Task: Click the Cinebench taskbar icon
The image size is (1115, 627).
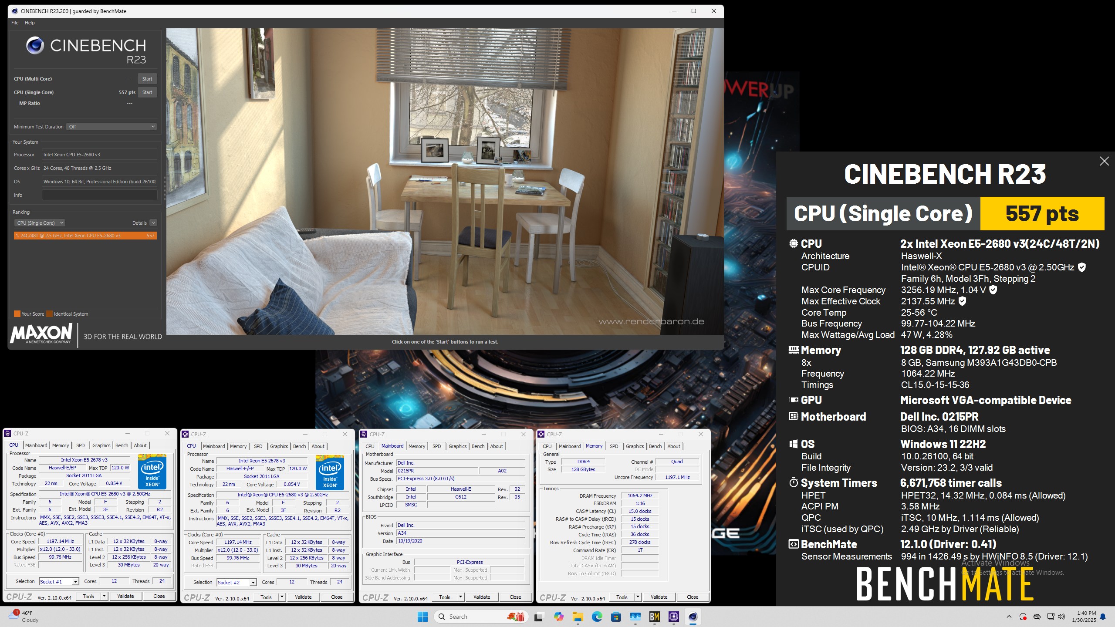Action: 693,617
